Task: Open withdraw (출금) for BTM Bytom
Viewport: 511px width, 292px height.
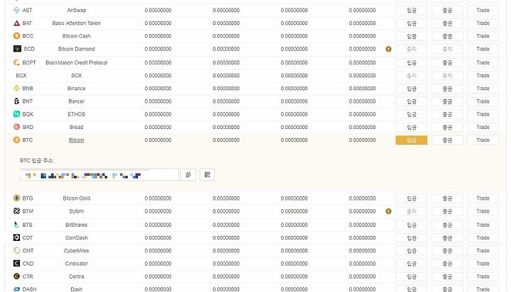Action: (x=447, y=212)
